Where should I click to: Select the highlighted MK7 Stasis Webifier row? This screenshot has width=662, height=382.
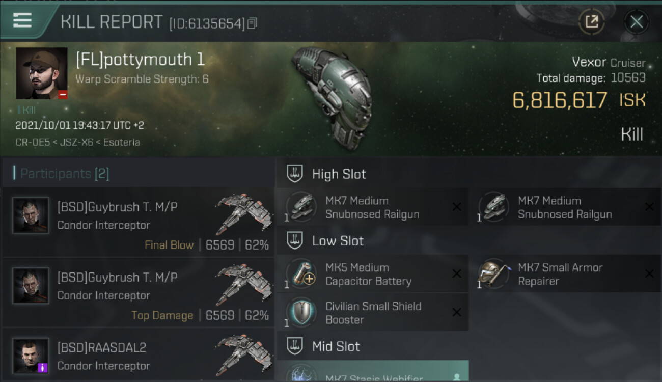pyautogui.click(x=373, y=371)
